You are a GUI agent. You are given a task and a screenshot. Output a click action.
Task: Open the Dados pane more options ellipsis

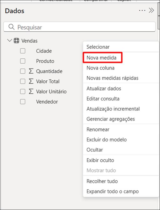tap(142, 11)
